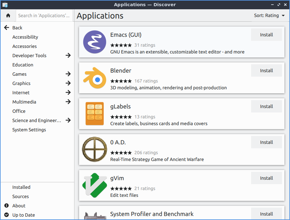Open the Sources page
This screenshot has width=290, height=220.
(x=20, y=197)
